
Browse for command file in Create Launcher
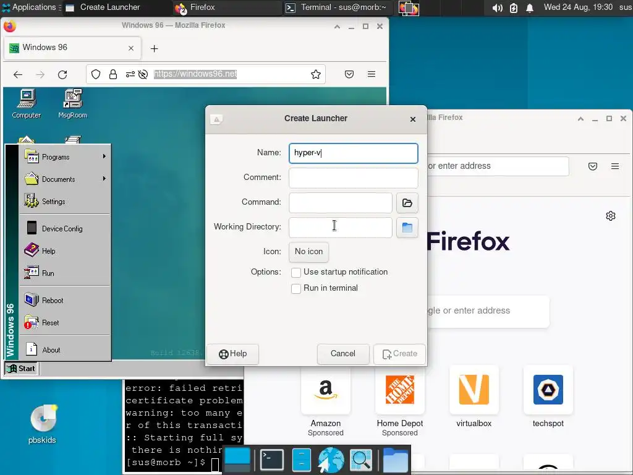[407, 203]
